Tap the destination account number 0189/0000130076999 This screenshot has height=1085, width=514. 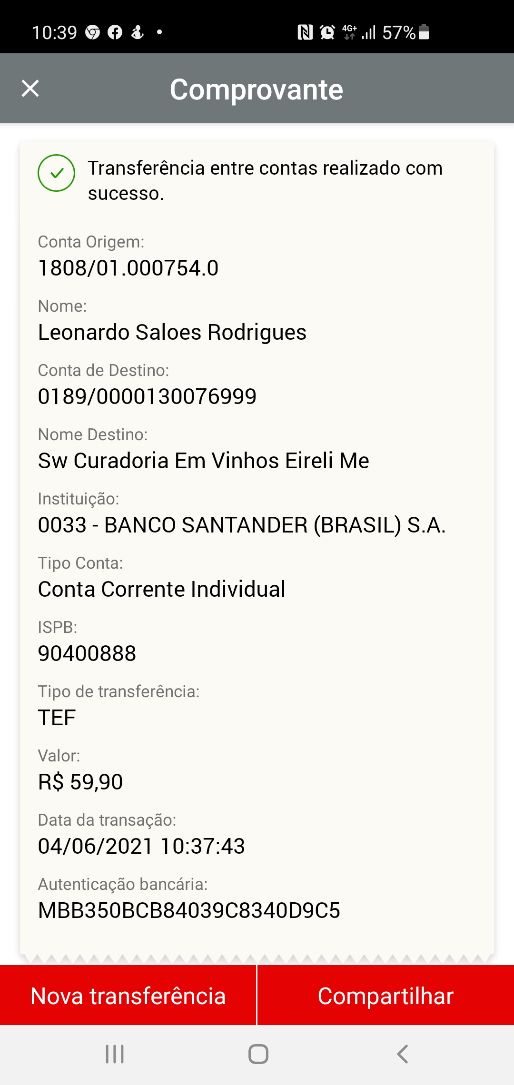[x=147, y=396]
